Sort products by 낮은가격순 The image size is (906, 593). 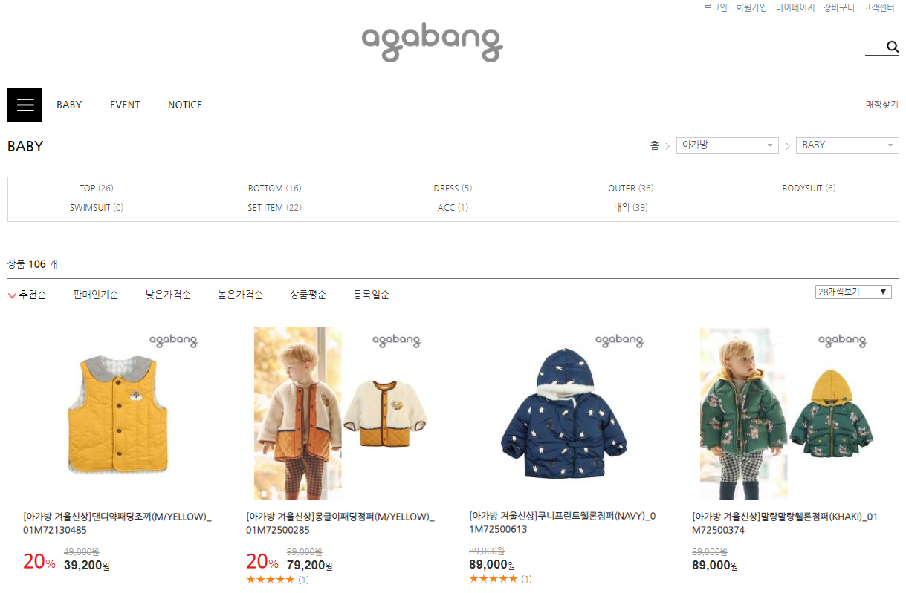[x=168, y=295]
